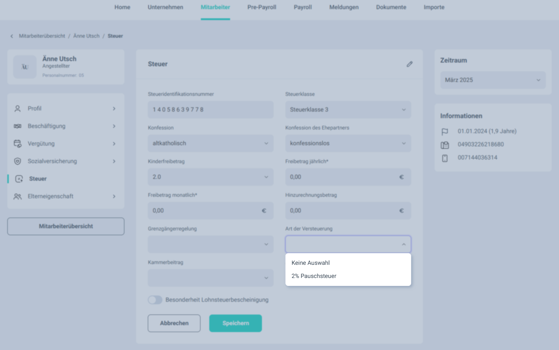Click the Vergütung calendar icon
Screen dimensions: 559x350
click(x=18, y=144)
